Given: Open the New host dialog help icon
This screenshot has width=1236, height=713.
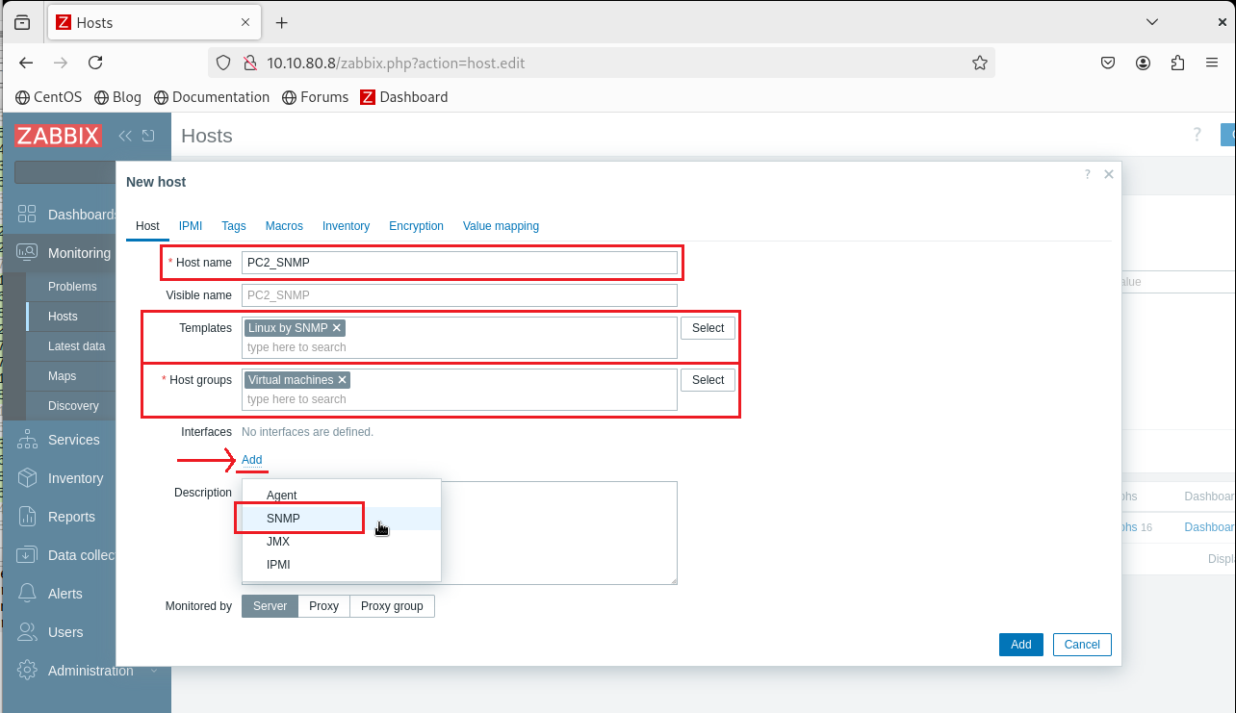Looking at the screenshot, I should (1088, 174).
